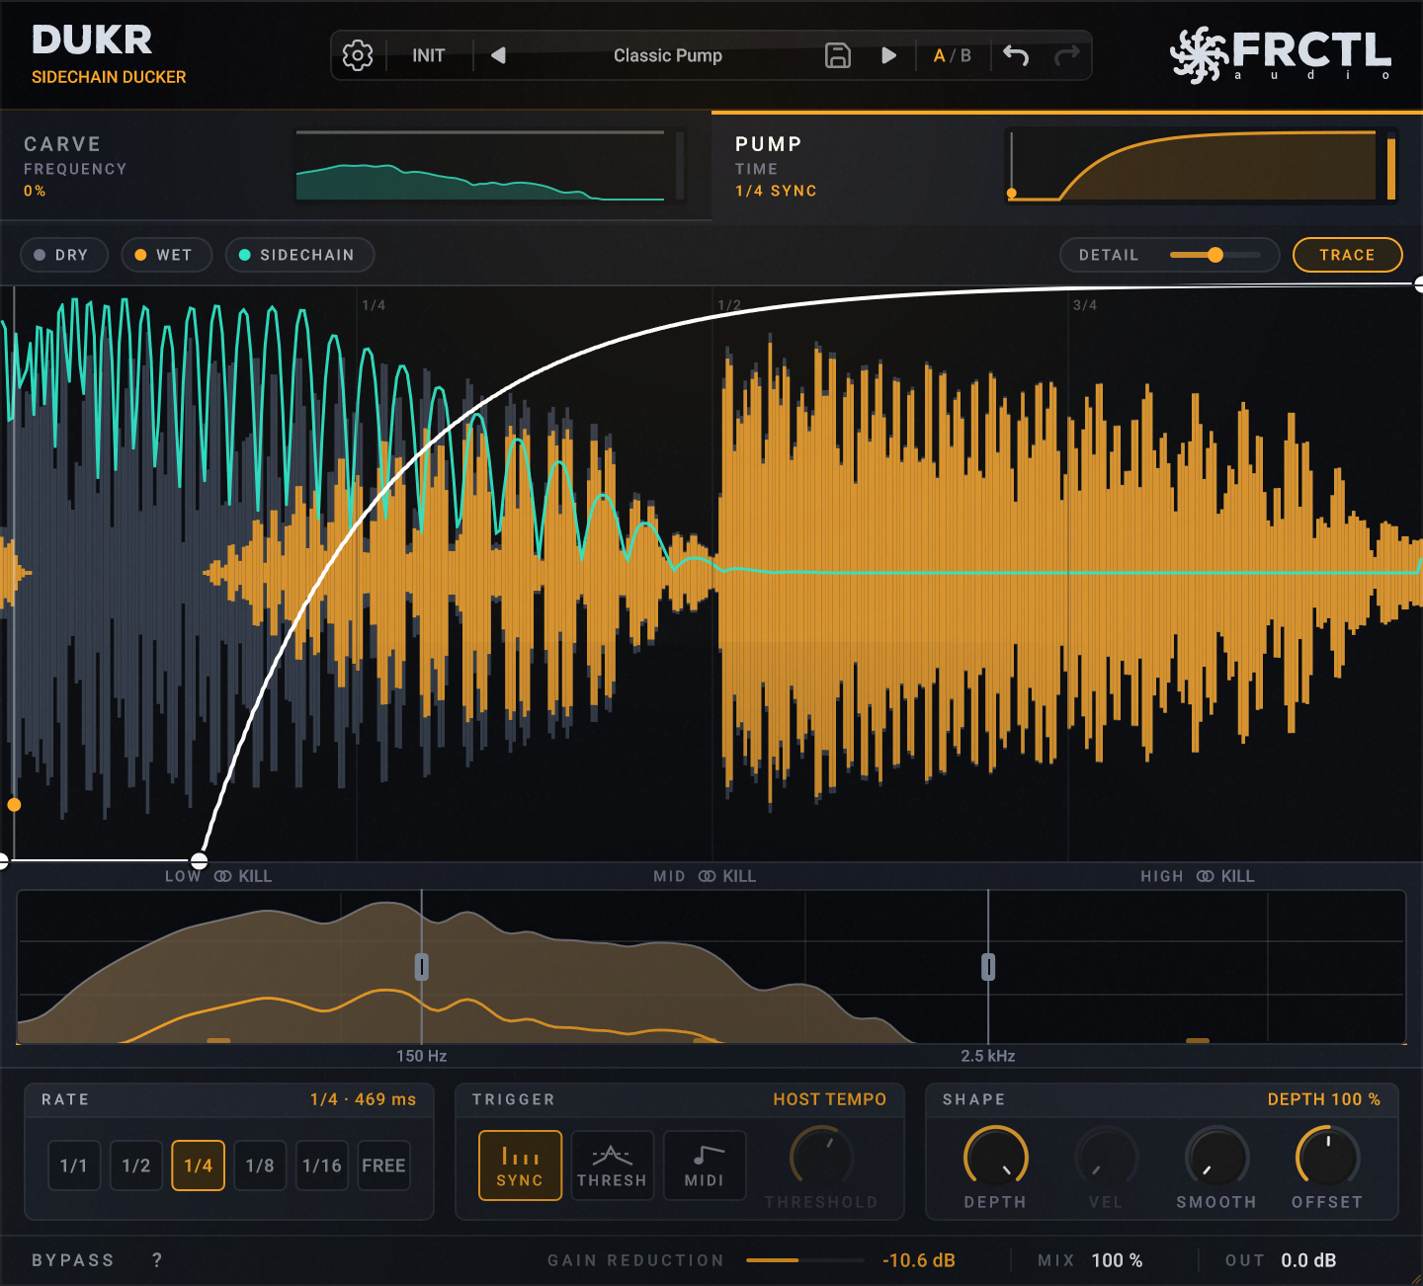The image size is (1423, 1286).
Task: Select the THRESH trigger mode icon
Action: coord(613,1165)
